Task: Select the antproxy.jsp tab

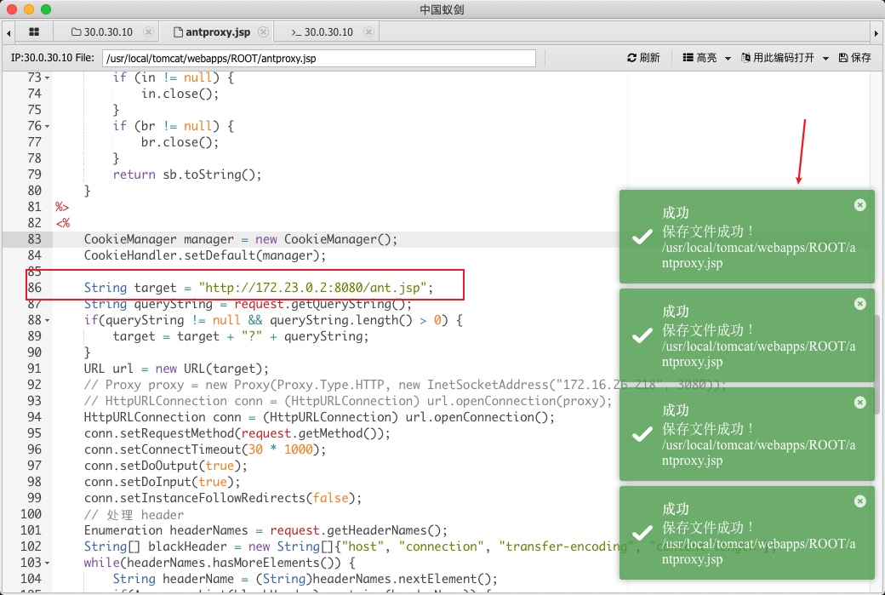Action: click(212, 32)
